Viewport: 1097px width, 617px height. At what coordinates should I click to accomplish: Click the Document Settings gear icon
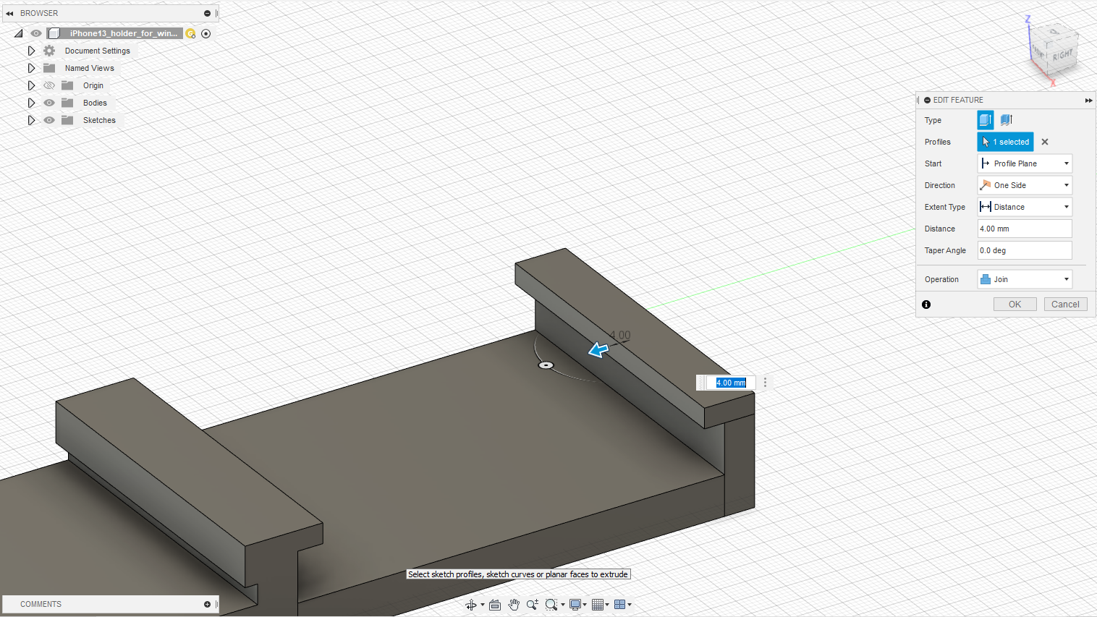49,51
